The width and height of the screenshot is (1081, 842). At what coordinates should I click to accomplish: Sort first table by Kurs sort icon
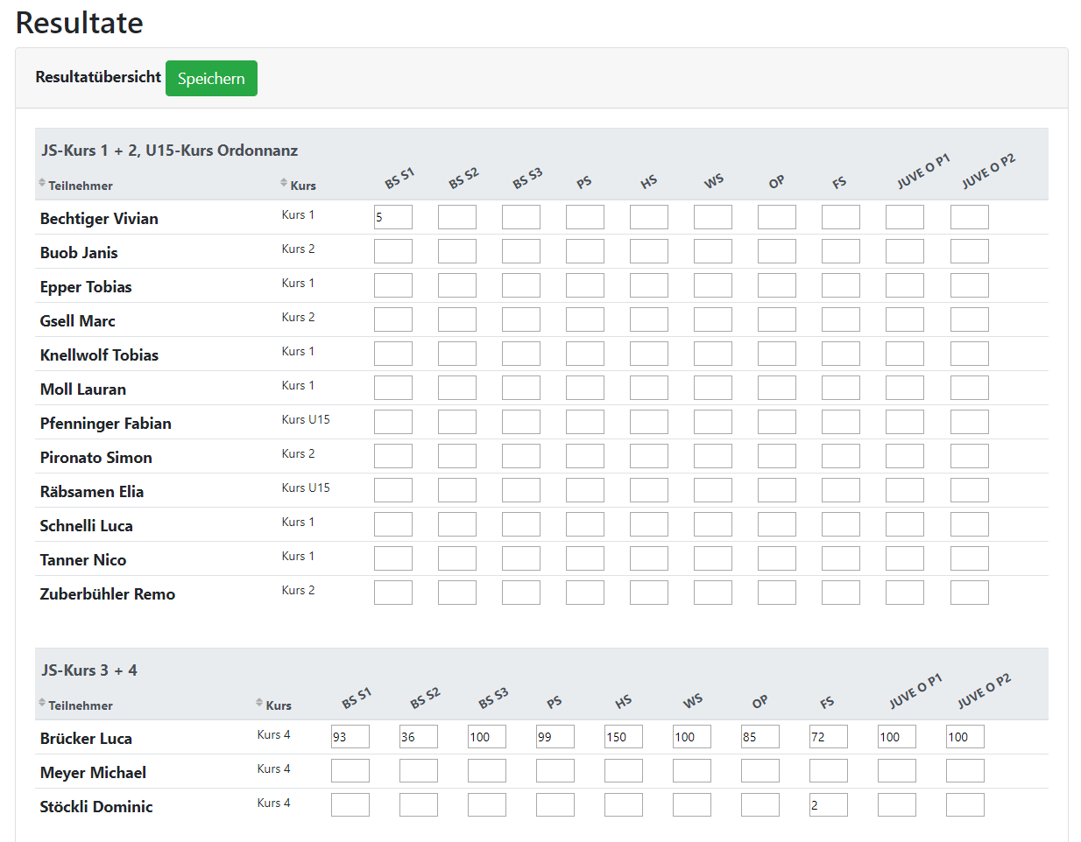click(x=284, y=183)
